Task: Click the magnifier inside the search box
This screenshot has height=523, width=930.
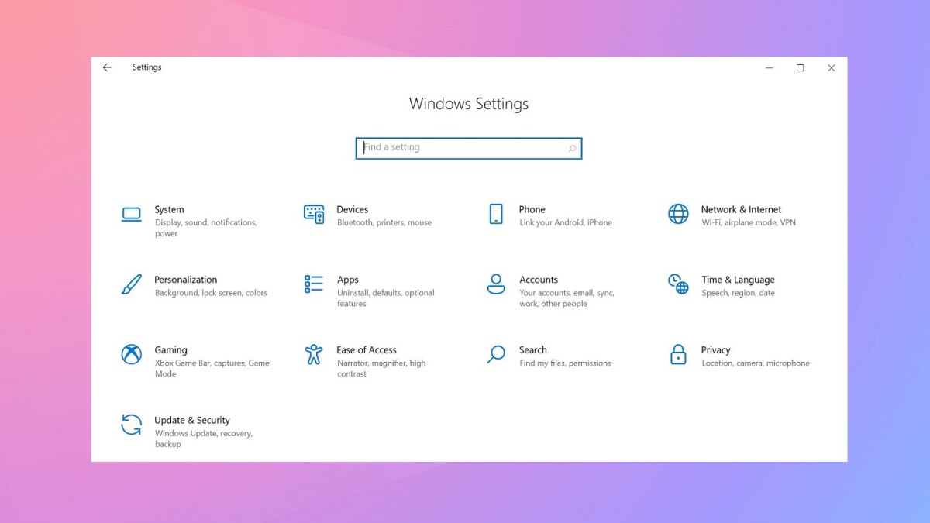Action: [571, 147]
